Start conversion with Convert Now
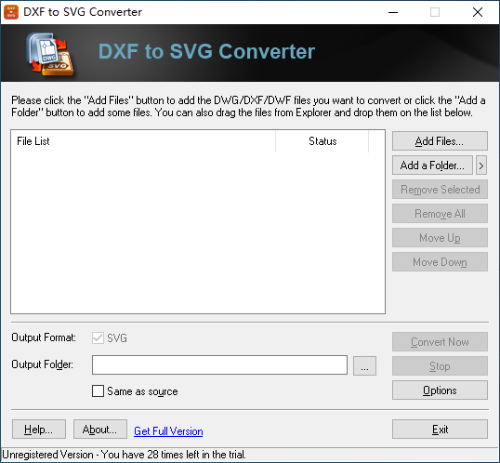The height and width of the screenshot is (463, 500). click(440, 342)
